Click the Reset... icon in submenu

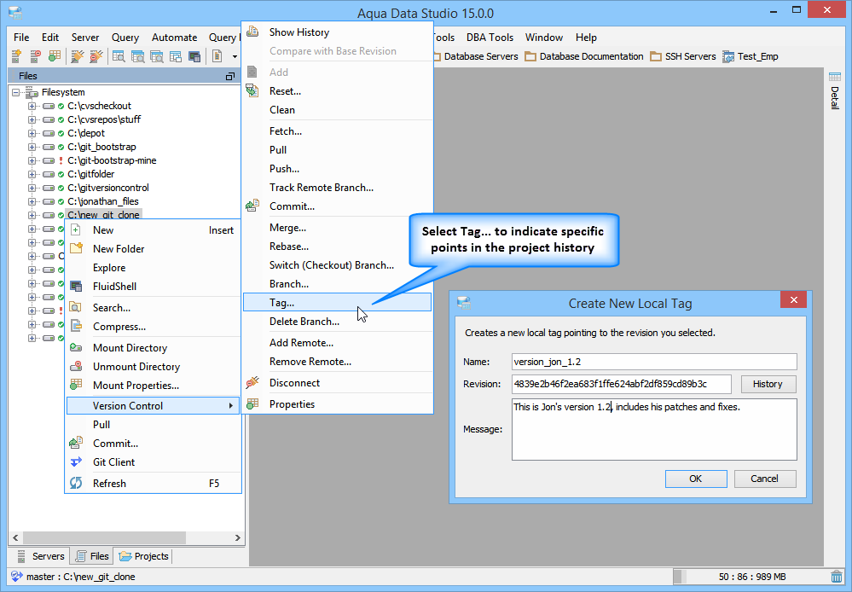coord(252,90)
